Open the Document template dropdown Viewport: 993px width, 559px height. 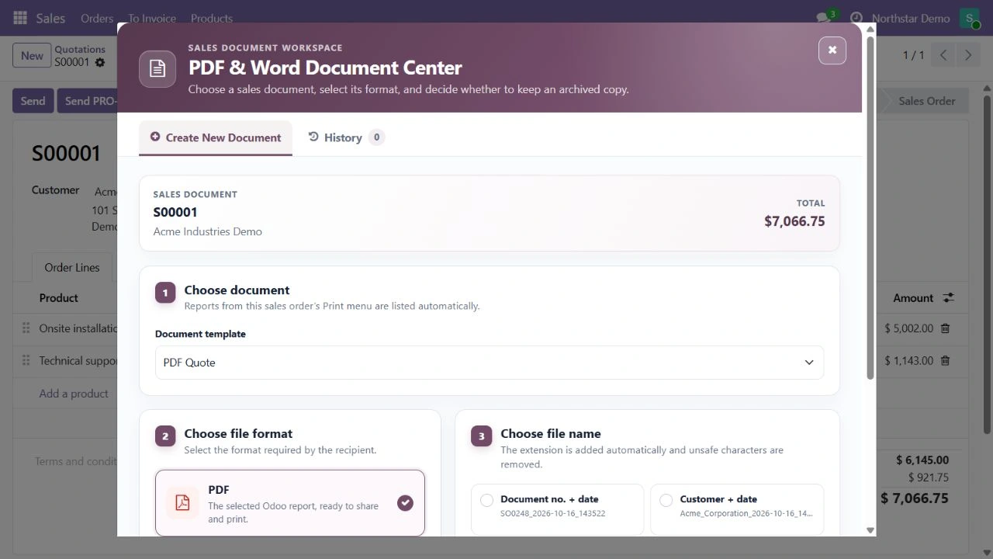click(x=490, y=363)
